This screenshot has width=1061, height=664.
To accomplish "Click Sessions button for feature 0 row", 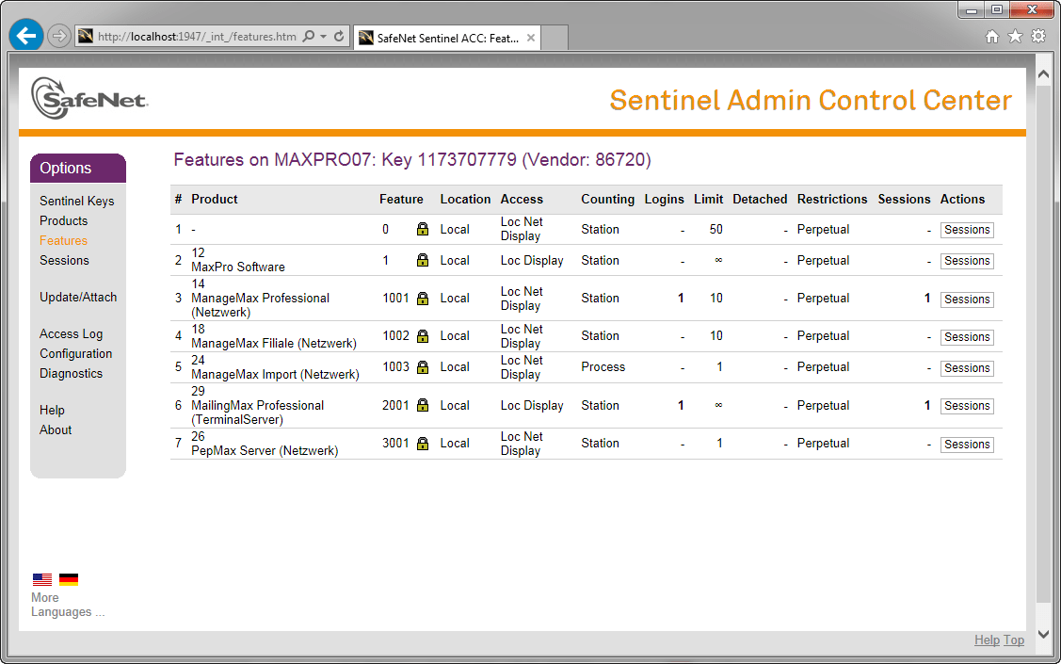I will click(x=967, y=230).
